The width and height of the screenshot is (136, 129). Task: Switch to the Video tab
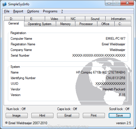coord(55,19)
